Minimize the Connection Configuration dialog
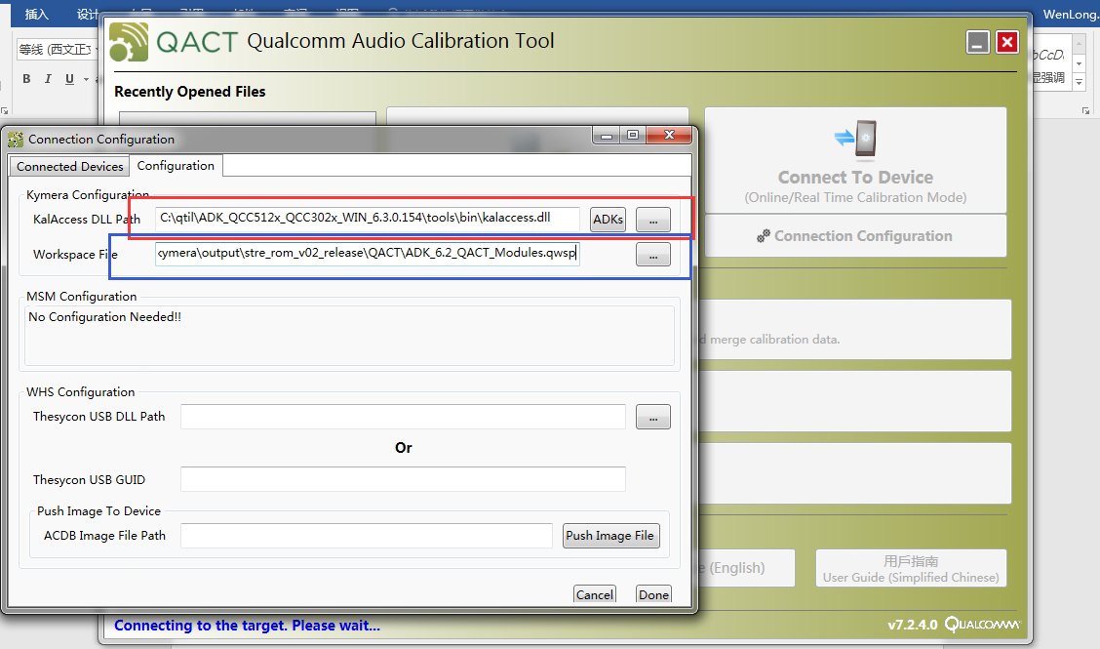Image resolution: width=1100 pixels, height=649 pixels. click(x=607, y=135)
